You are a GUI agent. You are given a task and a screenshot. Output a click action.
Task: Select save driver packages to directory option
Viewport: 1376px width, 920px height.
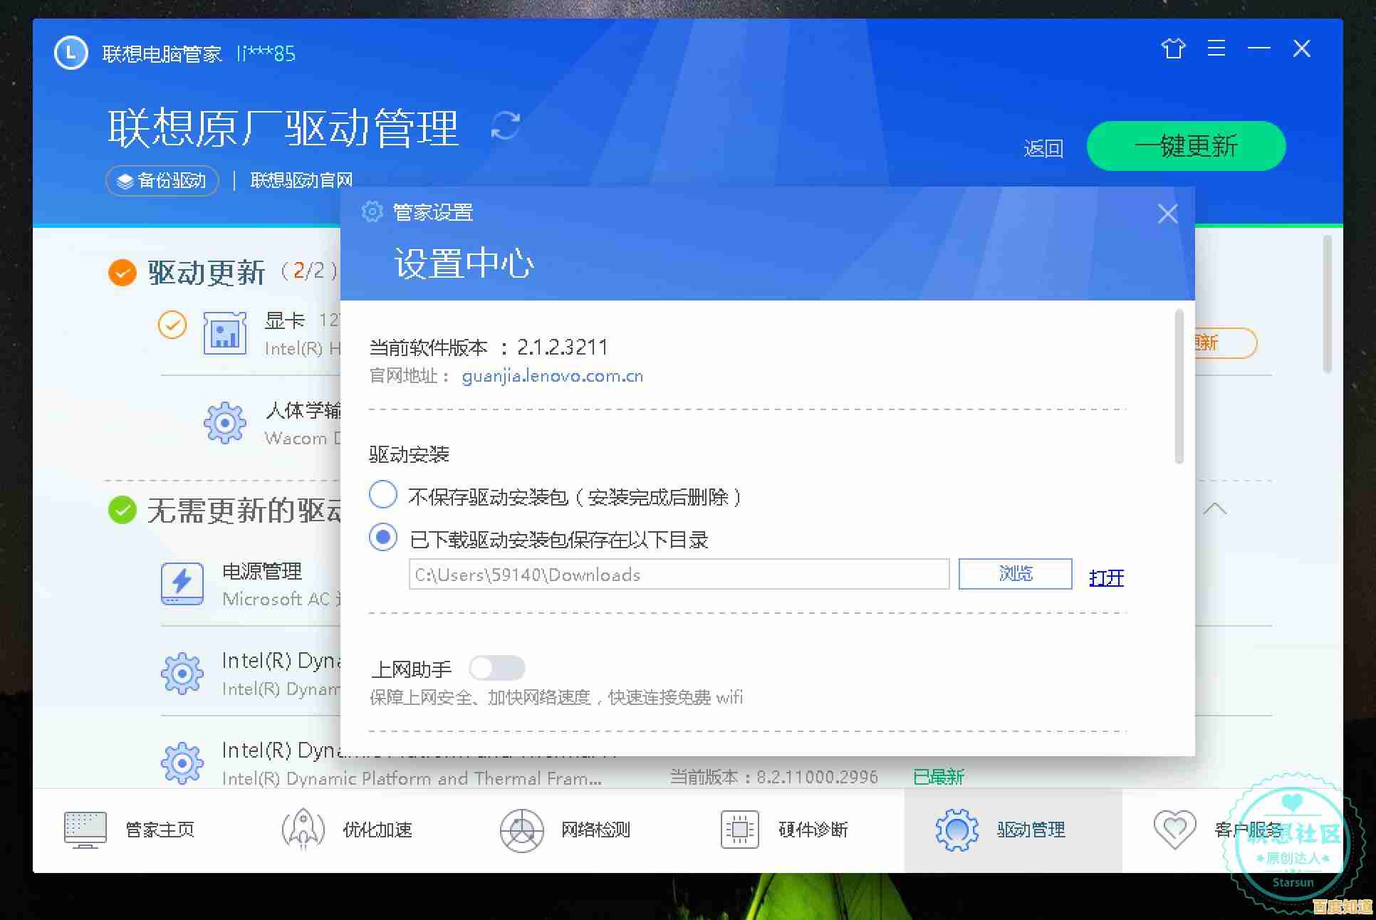pyautogui.click(x=383, y=537)
